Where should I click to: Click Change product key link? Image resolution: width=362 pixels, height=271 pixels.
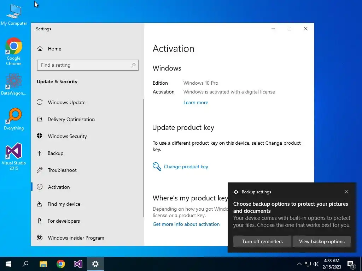186,167
